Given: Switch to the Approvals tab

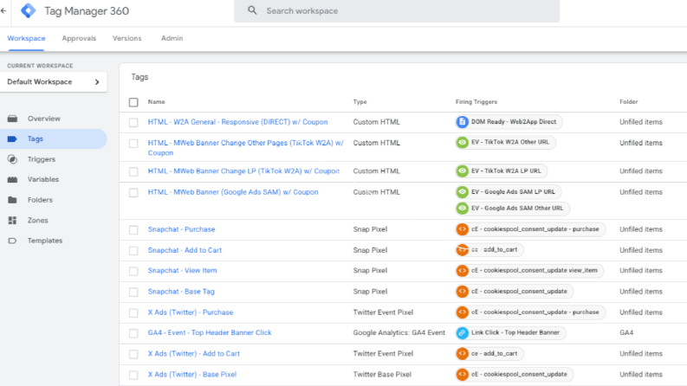Looking at the screenshot, I should click(x=79, y=38).
